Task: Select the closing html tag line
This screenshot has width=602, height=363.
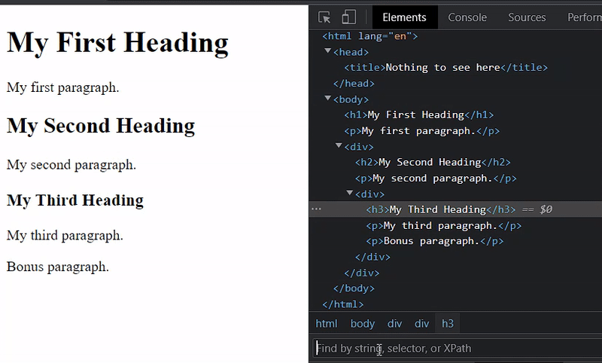Action: [x=343, y=304]
